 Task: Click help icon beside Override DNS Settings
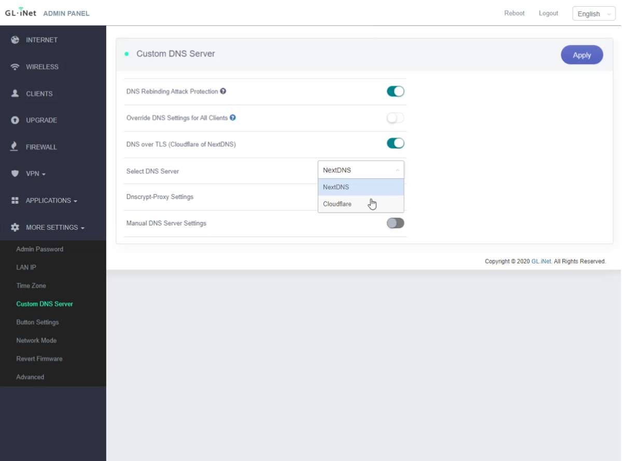click(x=233, y=118)
